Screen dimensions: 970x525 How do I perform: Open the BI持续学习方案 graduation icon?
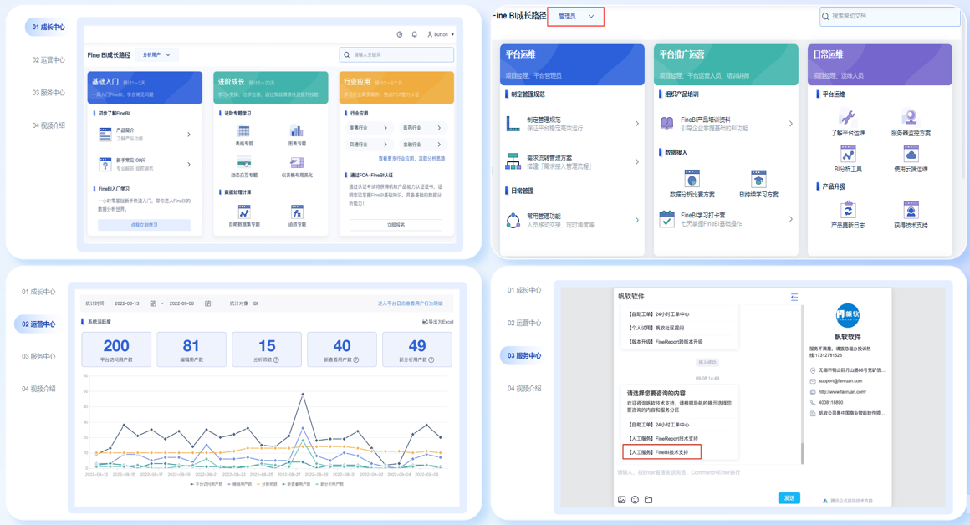(758, 180)
